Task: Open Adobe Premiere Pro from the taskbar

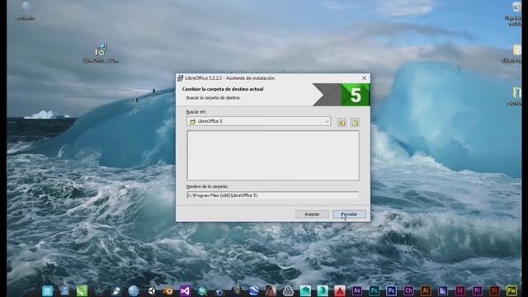Action: click(477, 290)
